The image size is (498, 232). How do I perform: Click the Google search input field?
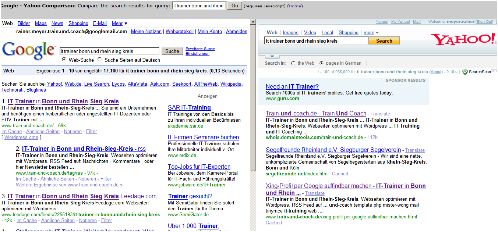point(109,51)
